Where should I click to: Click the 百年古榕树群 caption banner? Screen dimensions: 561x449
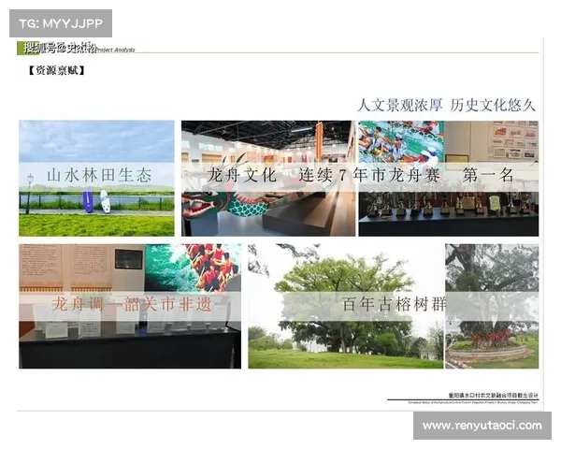394,305
